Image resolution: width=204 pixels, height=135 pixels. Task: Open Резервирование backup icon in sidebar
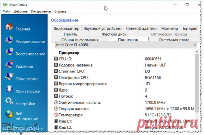pos(9,40)
